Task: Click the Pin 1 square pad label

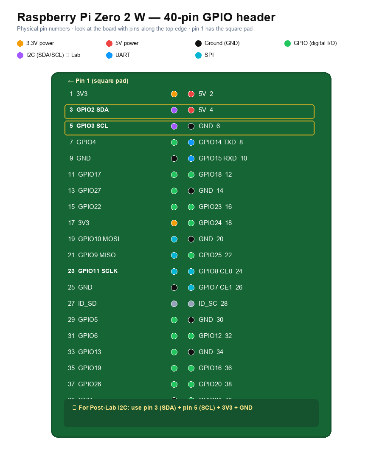Action: click(98, 81)
